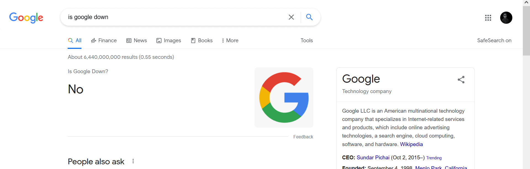Open the Books results tab

(202, 40)
